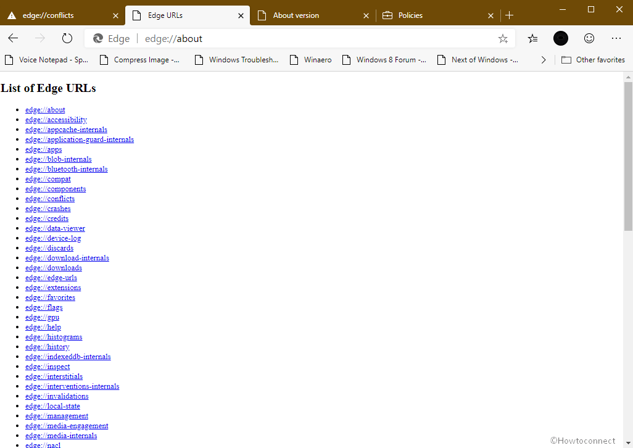Open the edge://discards link

[49, 248]
